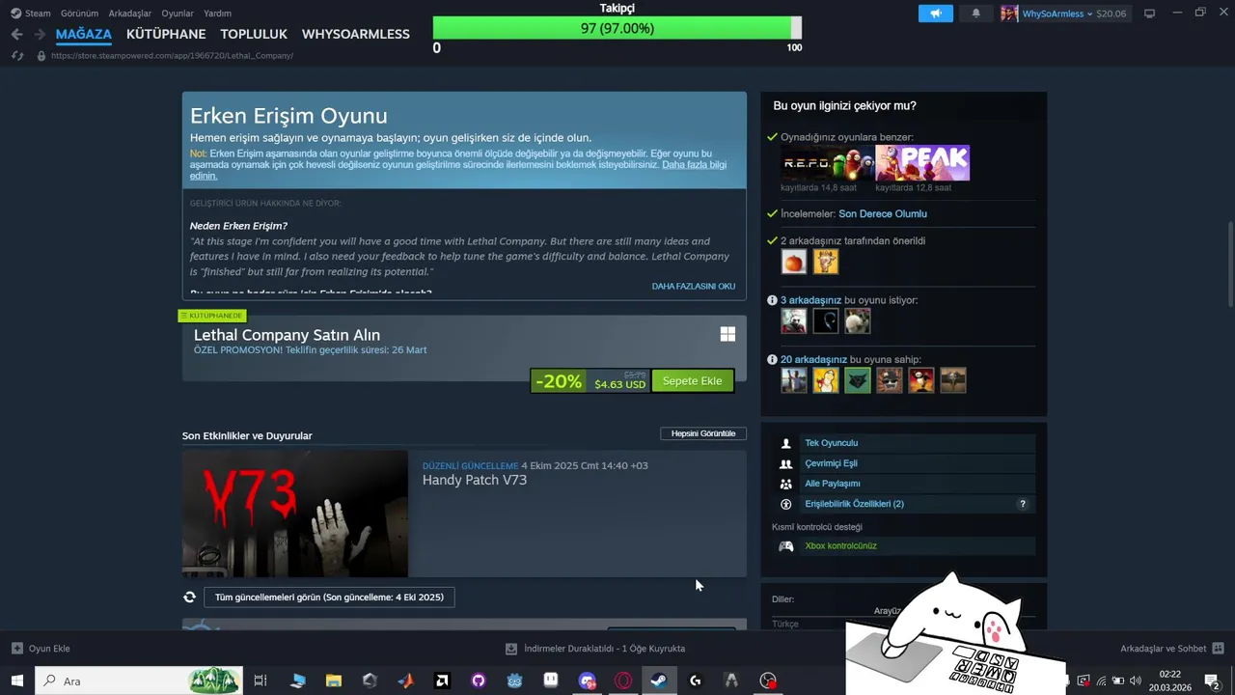
Task: Add Lethal Company via Sepete Ekle
Action: coord(692,380)
